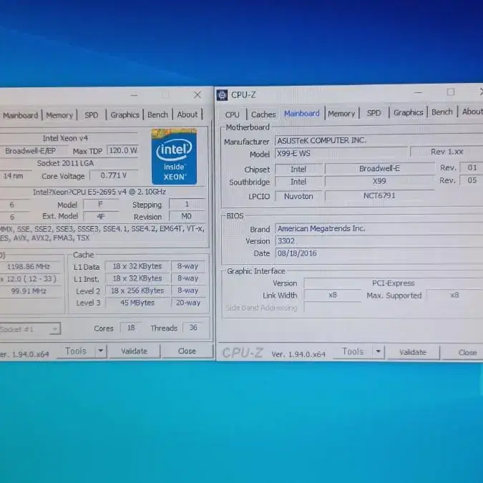Screen dimensions: 483x483
Task: Click L1 Data value 18 x 32 KBytes
Action: point(137,266)
